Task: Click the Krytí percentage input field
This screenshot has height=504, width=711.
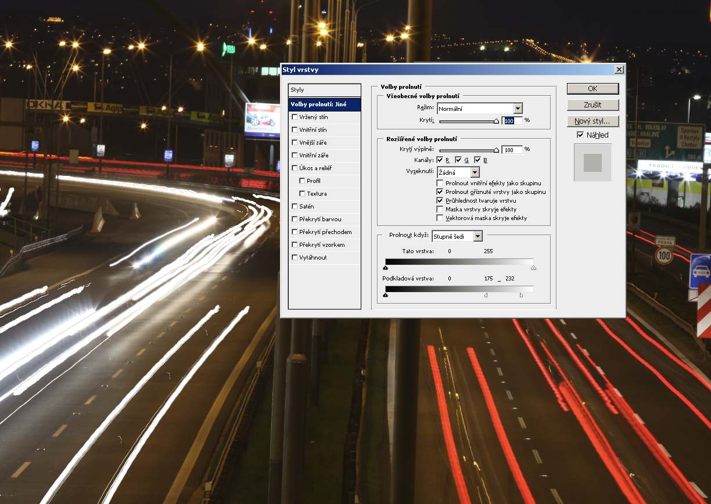Action: click(511, 121)
